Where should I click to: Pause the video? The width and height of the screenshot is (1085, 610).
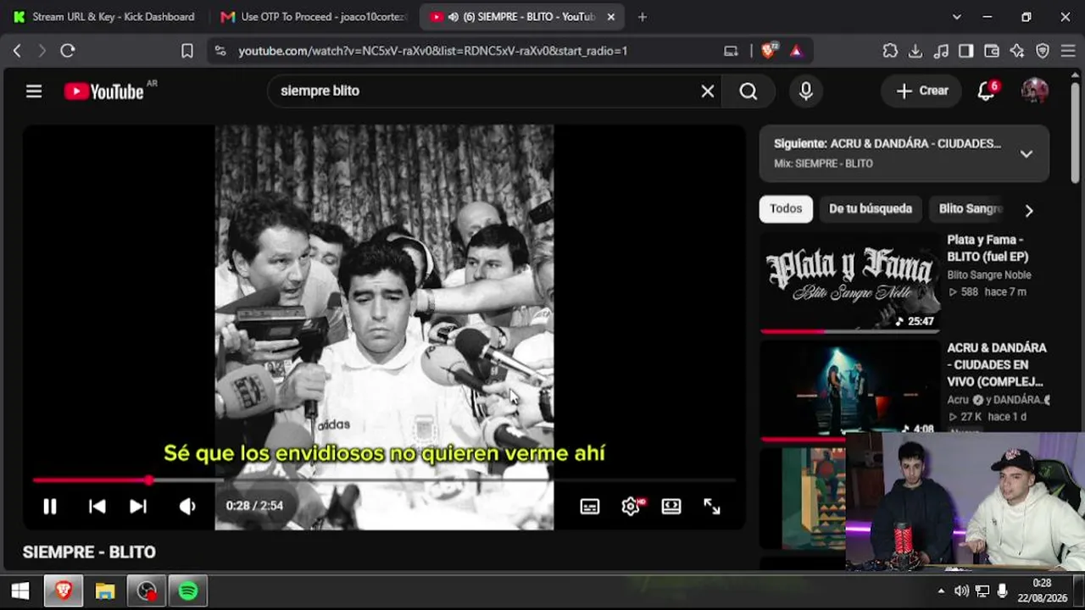(x=50, y=507)
